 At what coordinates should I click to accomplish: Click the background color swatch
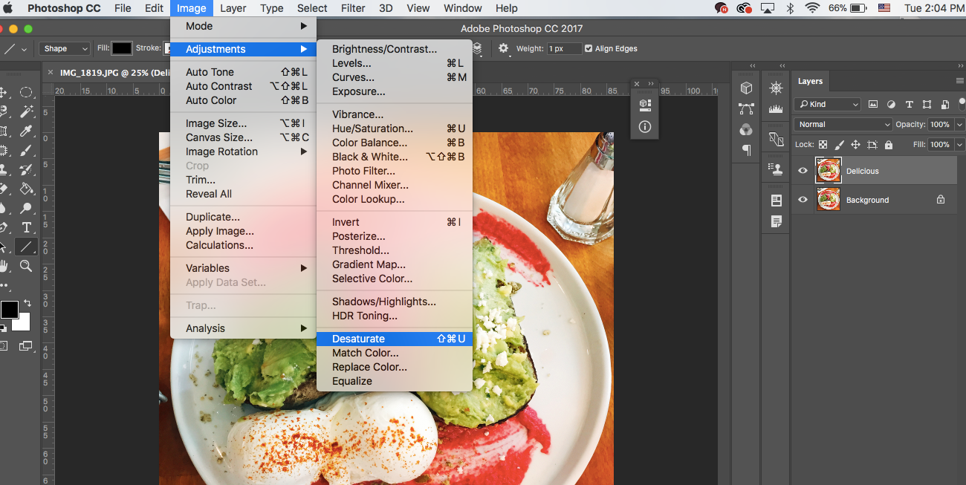click(23, 324)
